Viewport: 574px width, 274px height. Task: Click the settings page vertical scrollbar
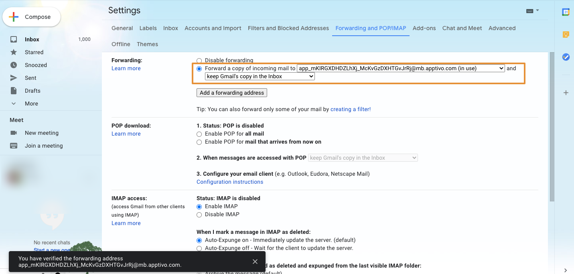[552, 126]
